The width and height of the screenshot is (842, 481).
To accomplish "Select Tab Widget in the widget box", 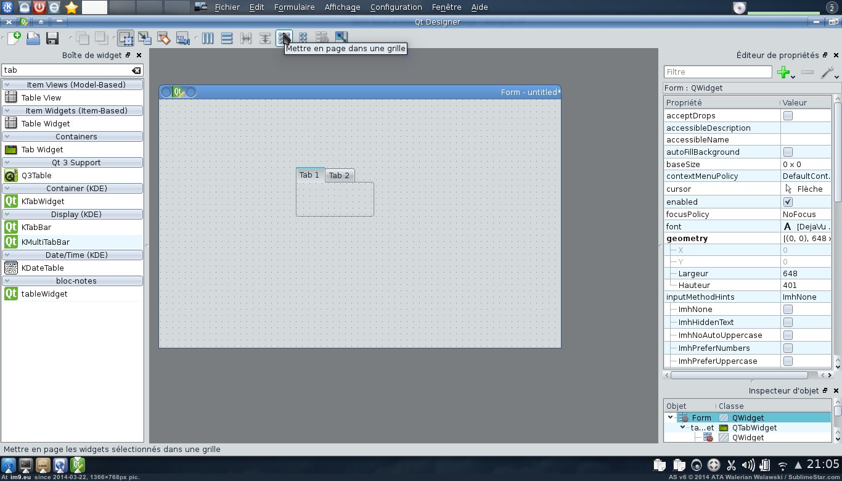I will [x=42, y=149].
